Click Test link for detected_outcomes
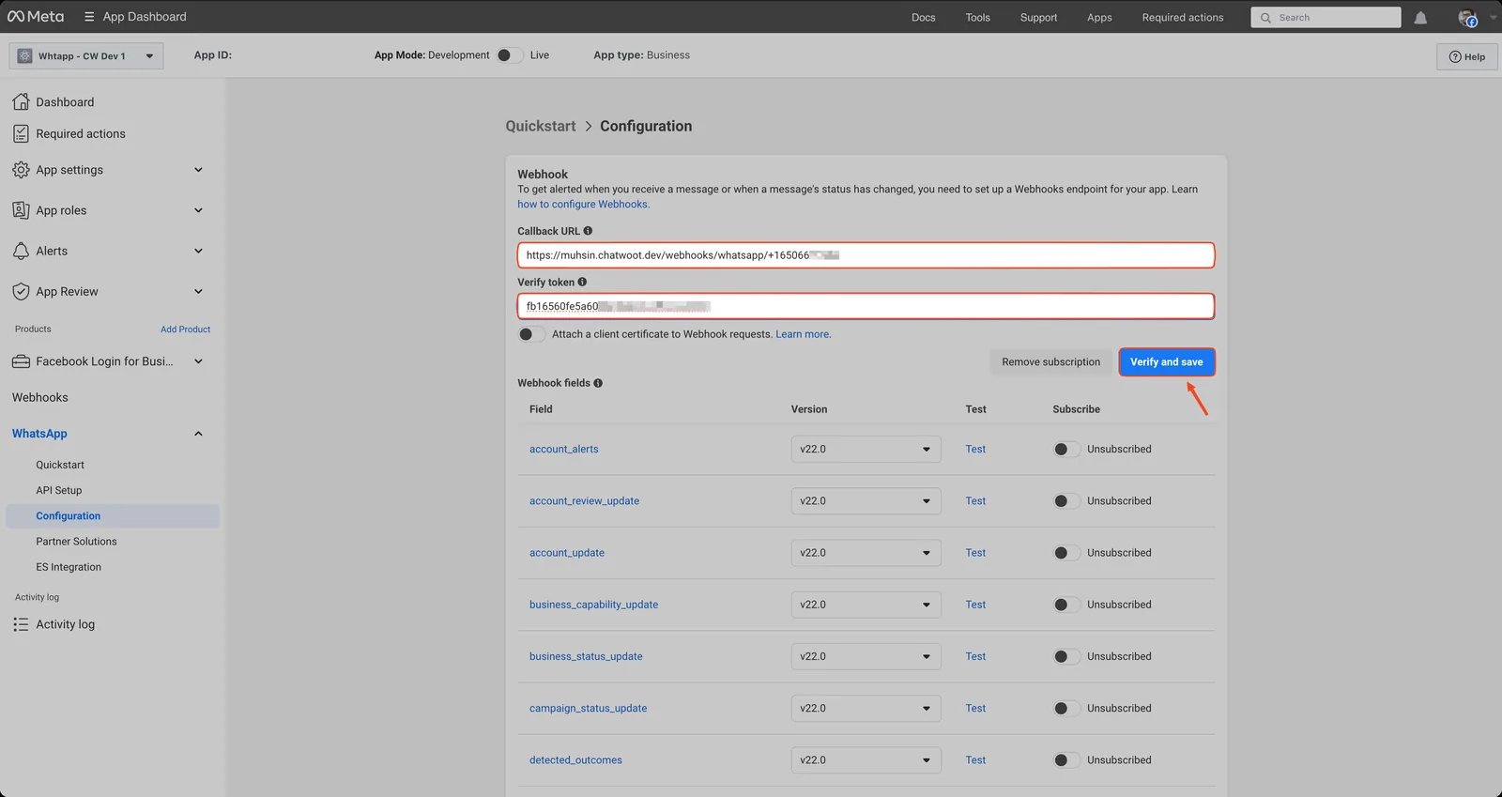The height and width of the screenshot is (797, 1502). pyautogui.click(x=975, y=760)
